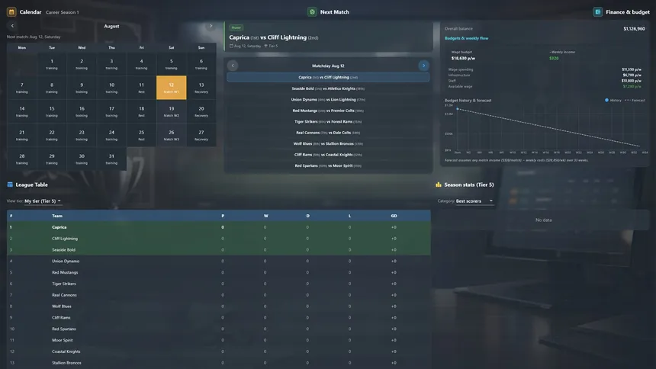
Task: Click the Season stats trophy icon
Action: (439, 184)
